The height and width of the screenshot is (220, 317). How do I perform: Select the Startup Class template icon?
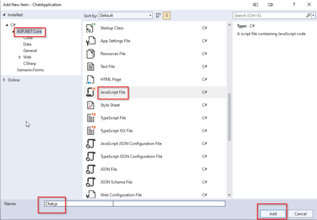(90, 28)
